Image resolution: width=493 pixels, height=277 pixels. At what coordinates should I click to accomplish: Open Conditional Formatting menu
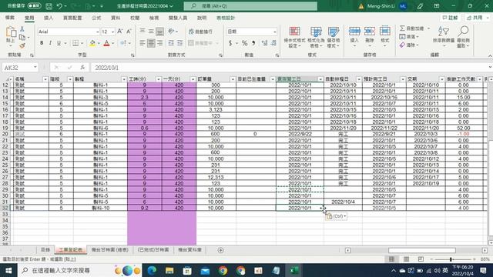294,37
